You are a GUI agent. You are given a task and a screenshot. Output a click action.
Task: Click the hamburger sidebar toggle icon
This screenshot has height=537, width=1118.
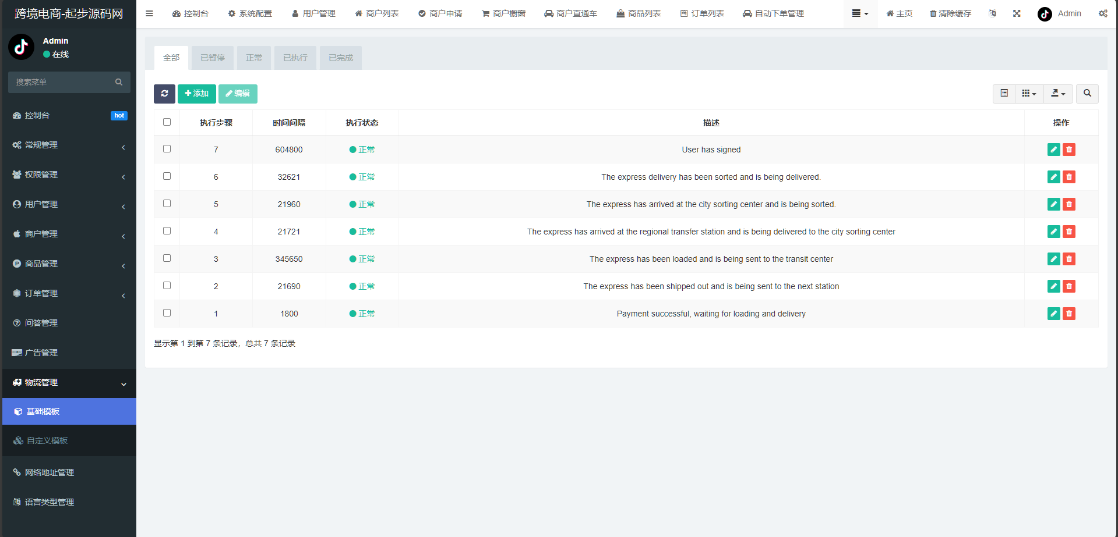(150, 13)
